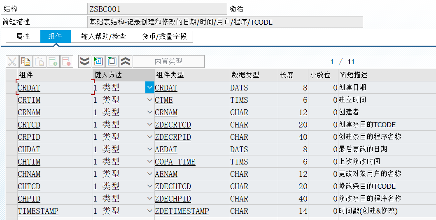Viewport: 436px width, 220px height.
Task: Click the CHPID component name cell
Action: tap(55, 199)
